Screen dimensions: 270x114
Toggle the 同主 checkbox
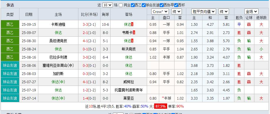click(x=121, y=5)
